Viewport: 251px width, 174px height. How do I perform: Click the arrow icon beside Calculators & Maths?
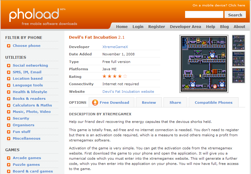[9, 106]
